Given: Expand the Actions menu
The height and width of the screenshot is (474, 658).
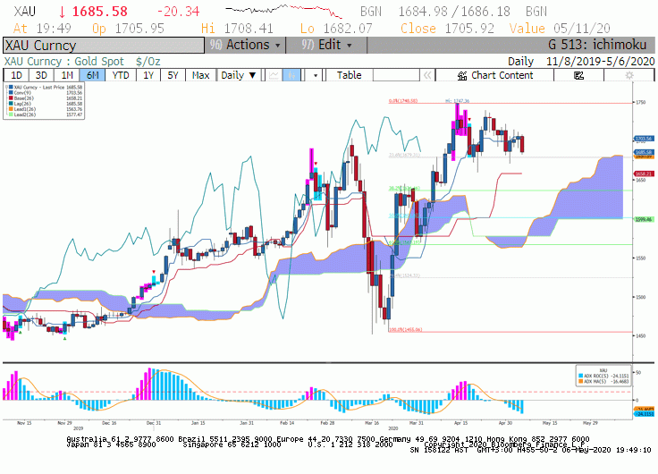Looking at the screenshot, I should point(246,45).
